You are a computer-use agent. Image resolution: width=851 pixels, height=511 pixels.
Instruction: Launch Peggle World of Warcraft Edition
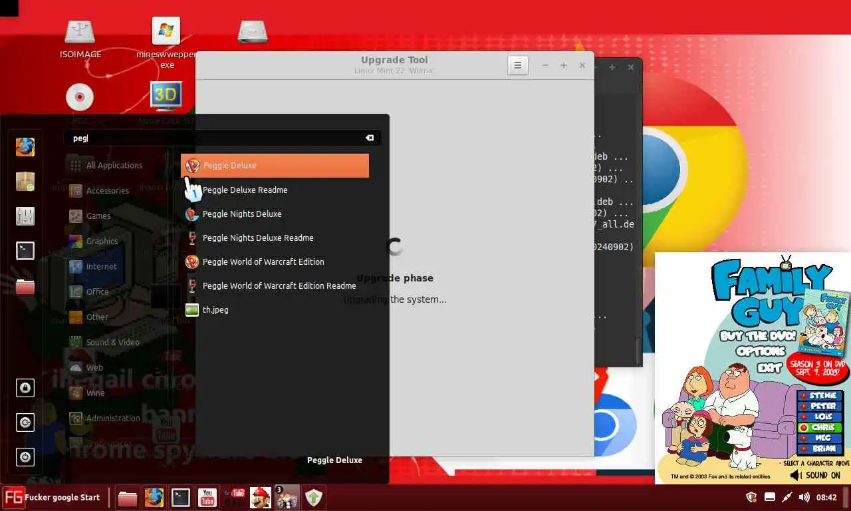coord(275,261)
